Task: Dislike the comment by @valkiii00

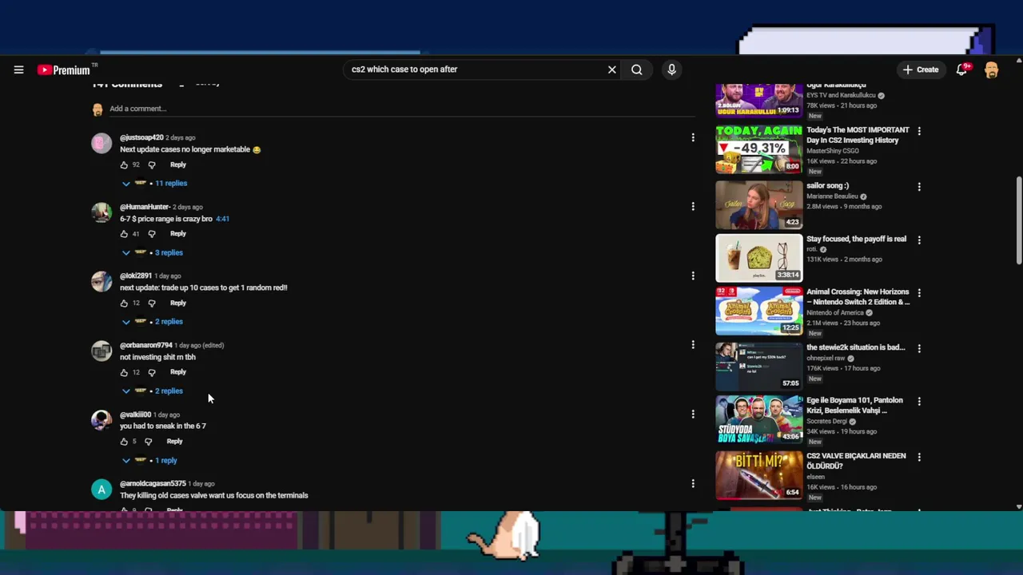Action: click(x=148, y=442)
